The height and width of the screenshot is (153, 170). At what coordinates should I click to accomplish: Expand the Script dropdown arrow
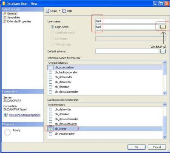[59, 11]
